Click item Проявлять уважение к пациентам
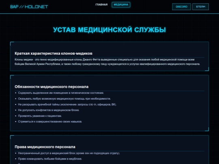 [x=40, y=116]
